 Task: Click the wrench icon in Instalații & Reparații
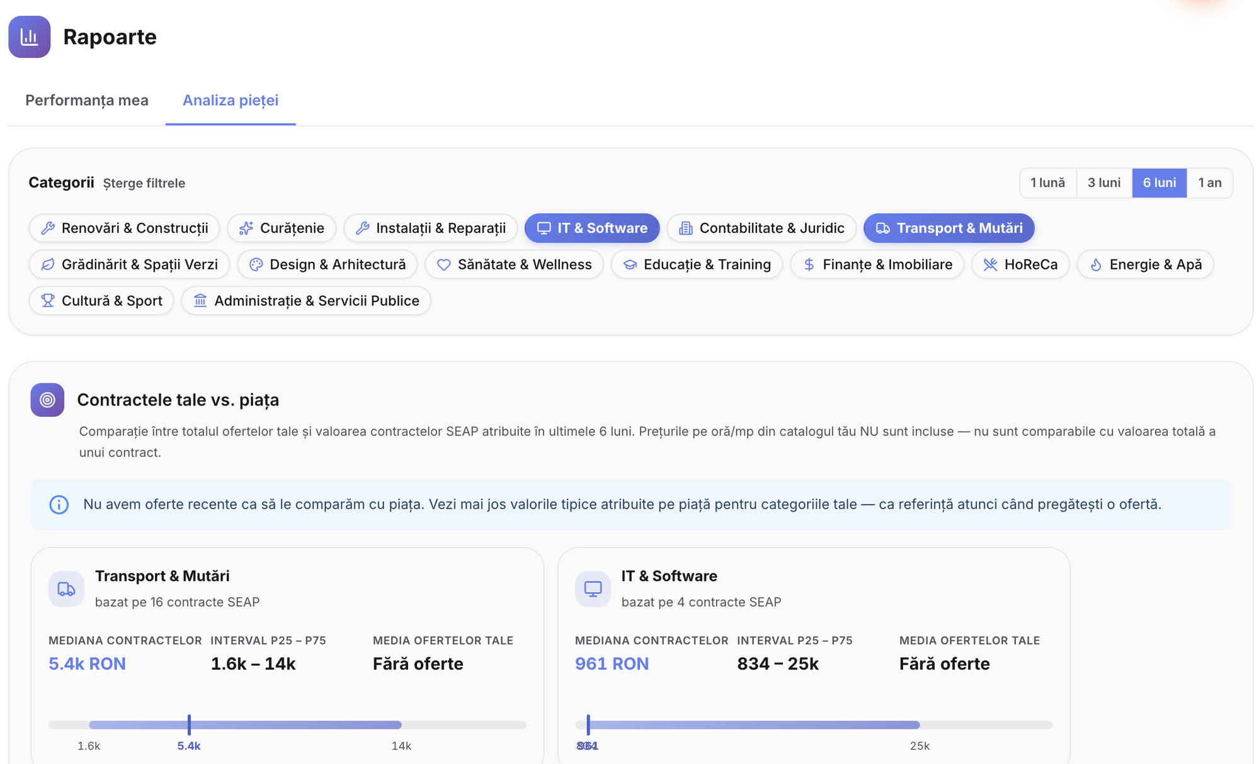[363, 228]
